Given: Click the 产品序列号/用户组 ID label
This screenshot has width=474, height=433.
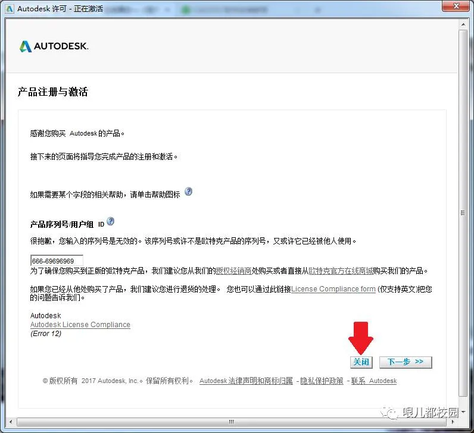Looking at the screenshot, I should click(x=67, y=224).
